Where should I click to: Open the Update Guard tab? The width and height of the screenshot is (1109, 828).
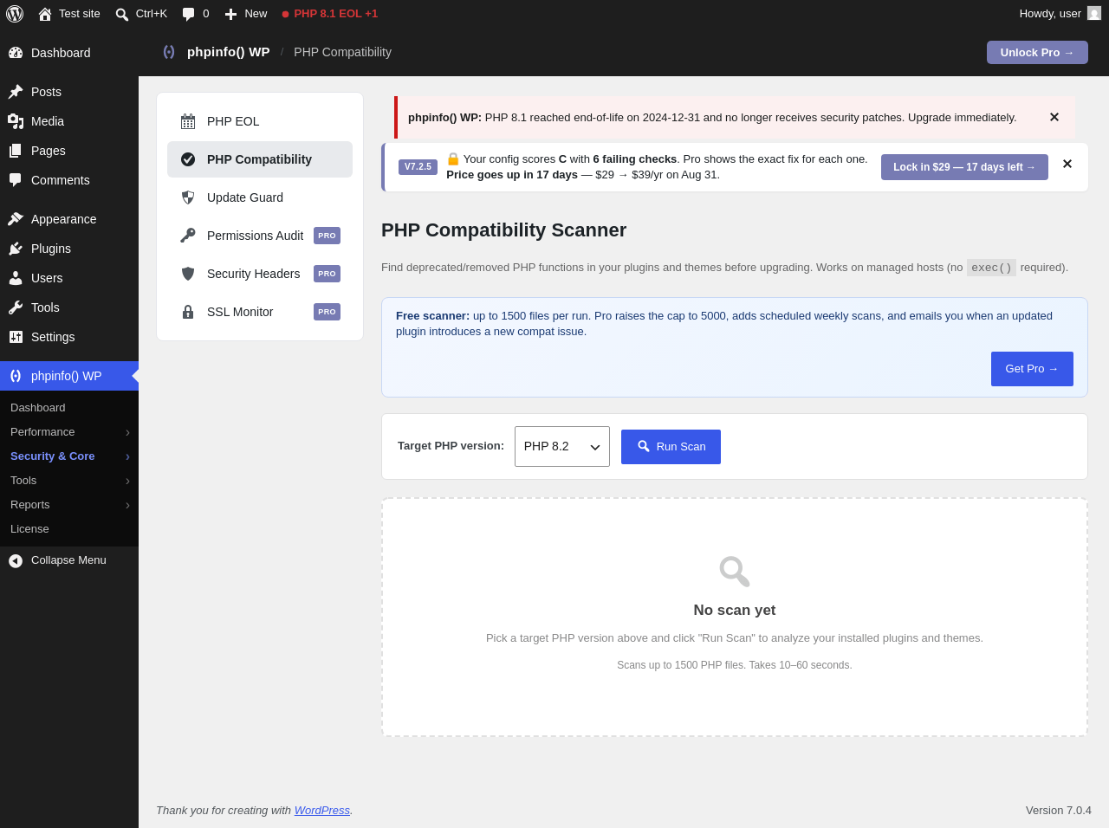(260, 197)
